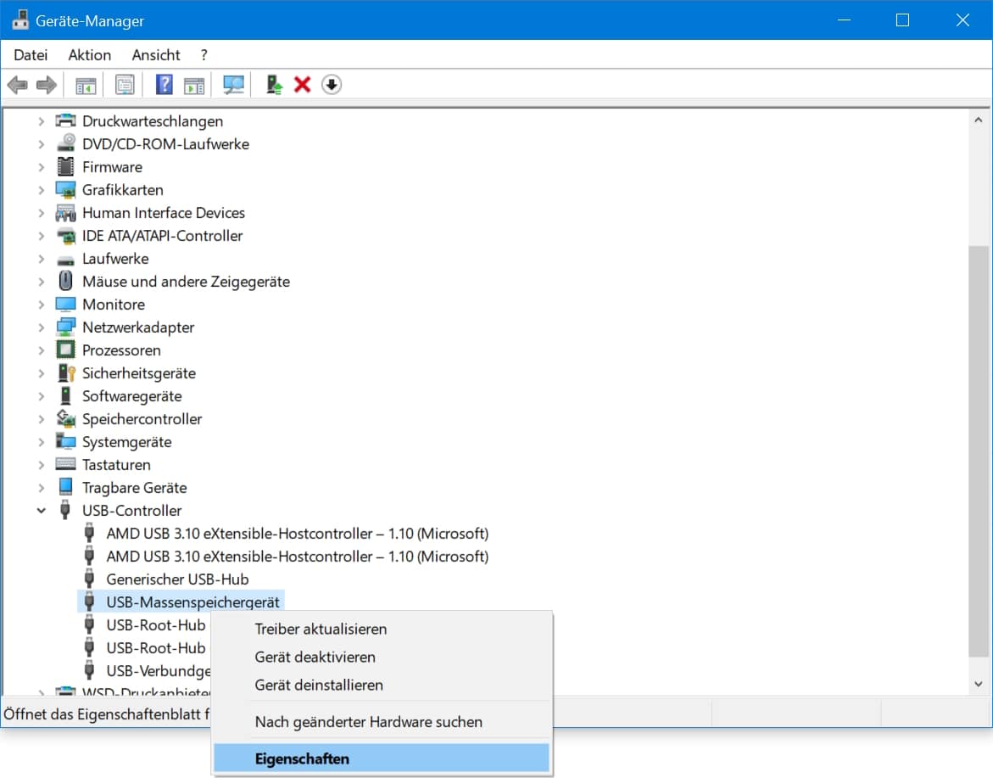The height and width of the screenshot is (778, 993).
Task: Click the Netzwerkadapter network icon
Action: pyautogui.click(x=65, y=327)
